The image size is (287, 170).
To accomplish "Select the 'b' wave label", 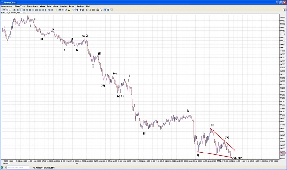I will click(x=77, y=50).
